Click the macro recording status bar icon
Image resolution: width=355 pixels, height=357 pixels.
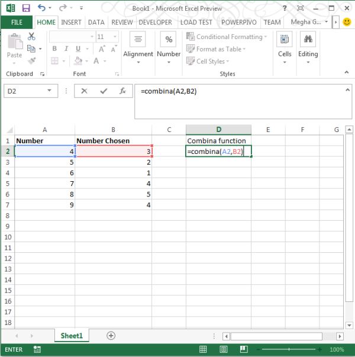[37, 349]
